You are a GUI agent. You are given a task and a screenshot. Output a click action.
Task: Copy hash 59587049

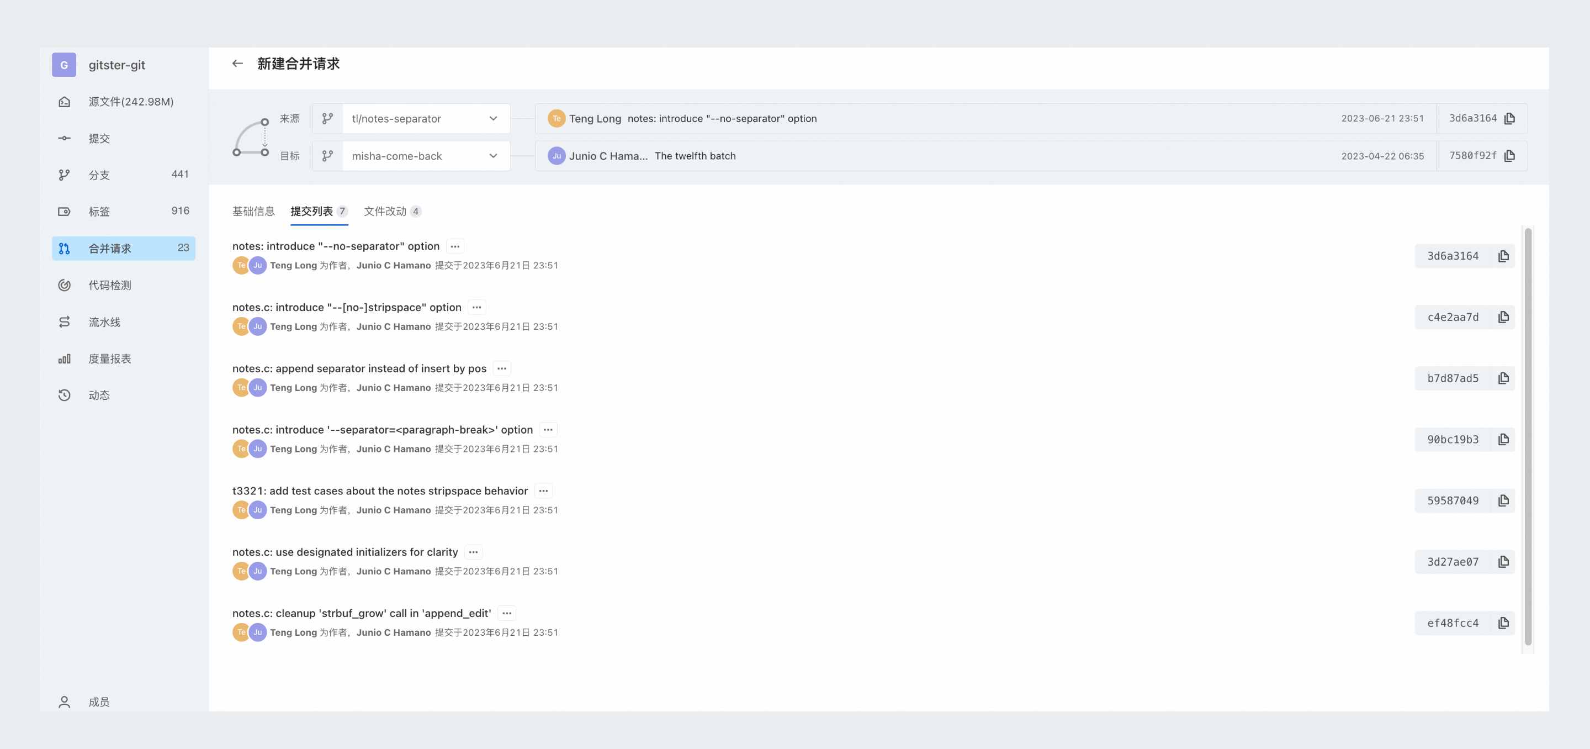coord(1503,500)
